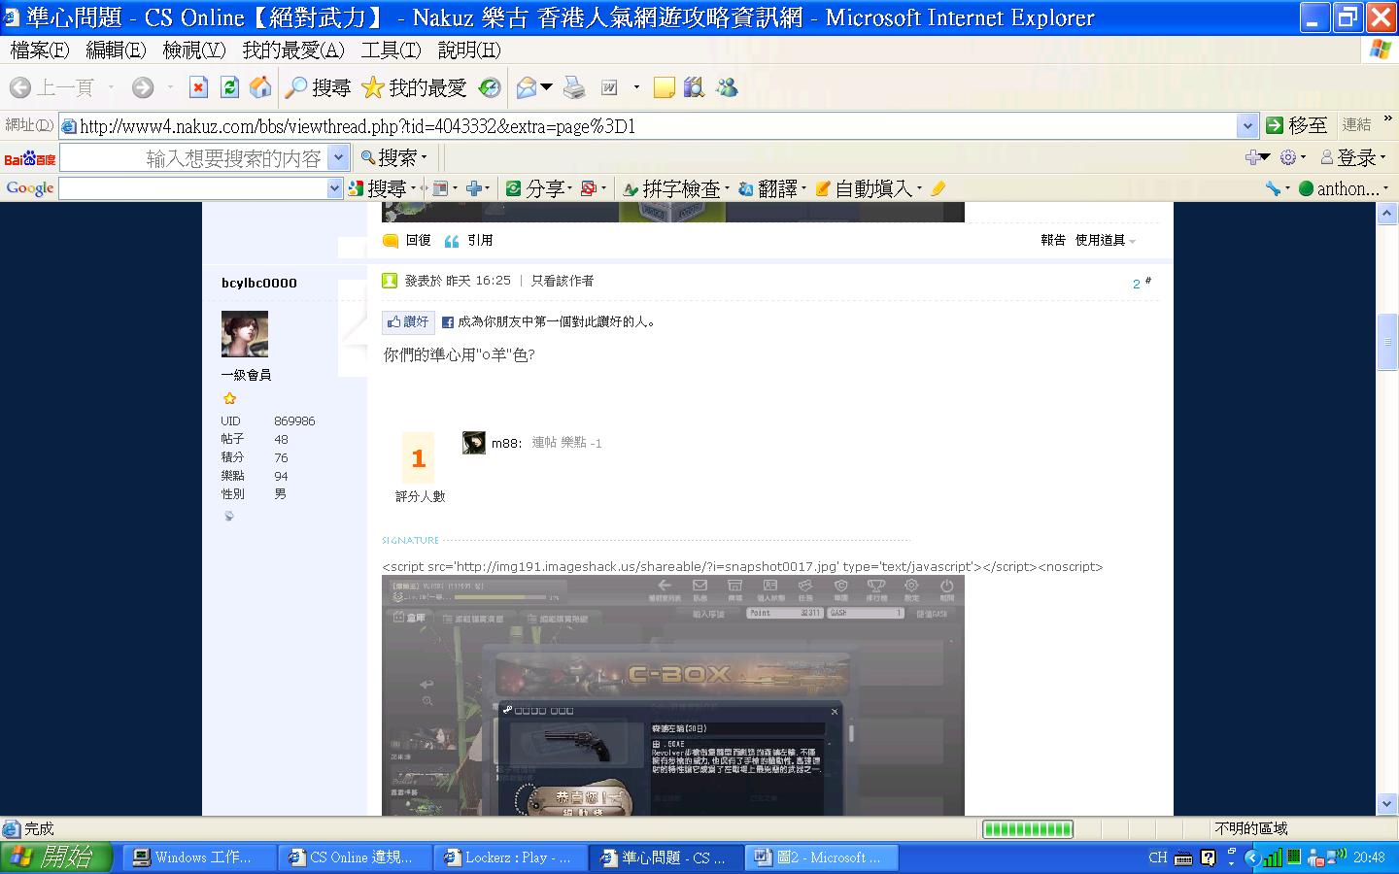The height and width of the screenshot is (874, 1399).
Task: Click the yellow note toolbar icon
Action: (x=664, y=88)
